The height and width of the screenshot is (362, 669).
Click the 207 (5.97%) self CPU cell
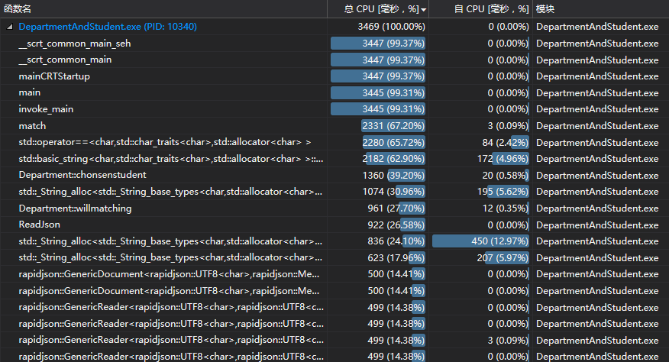click(481, 258)
